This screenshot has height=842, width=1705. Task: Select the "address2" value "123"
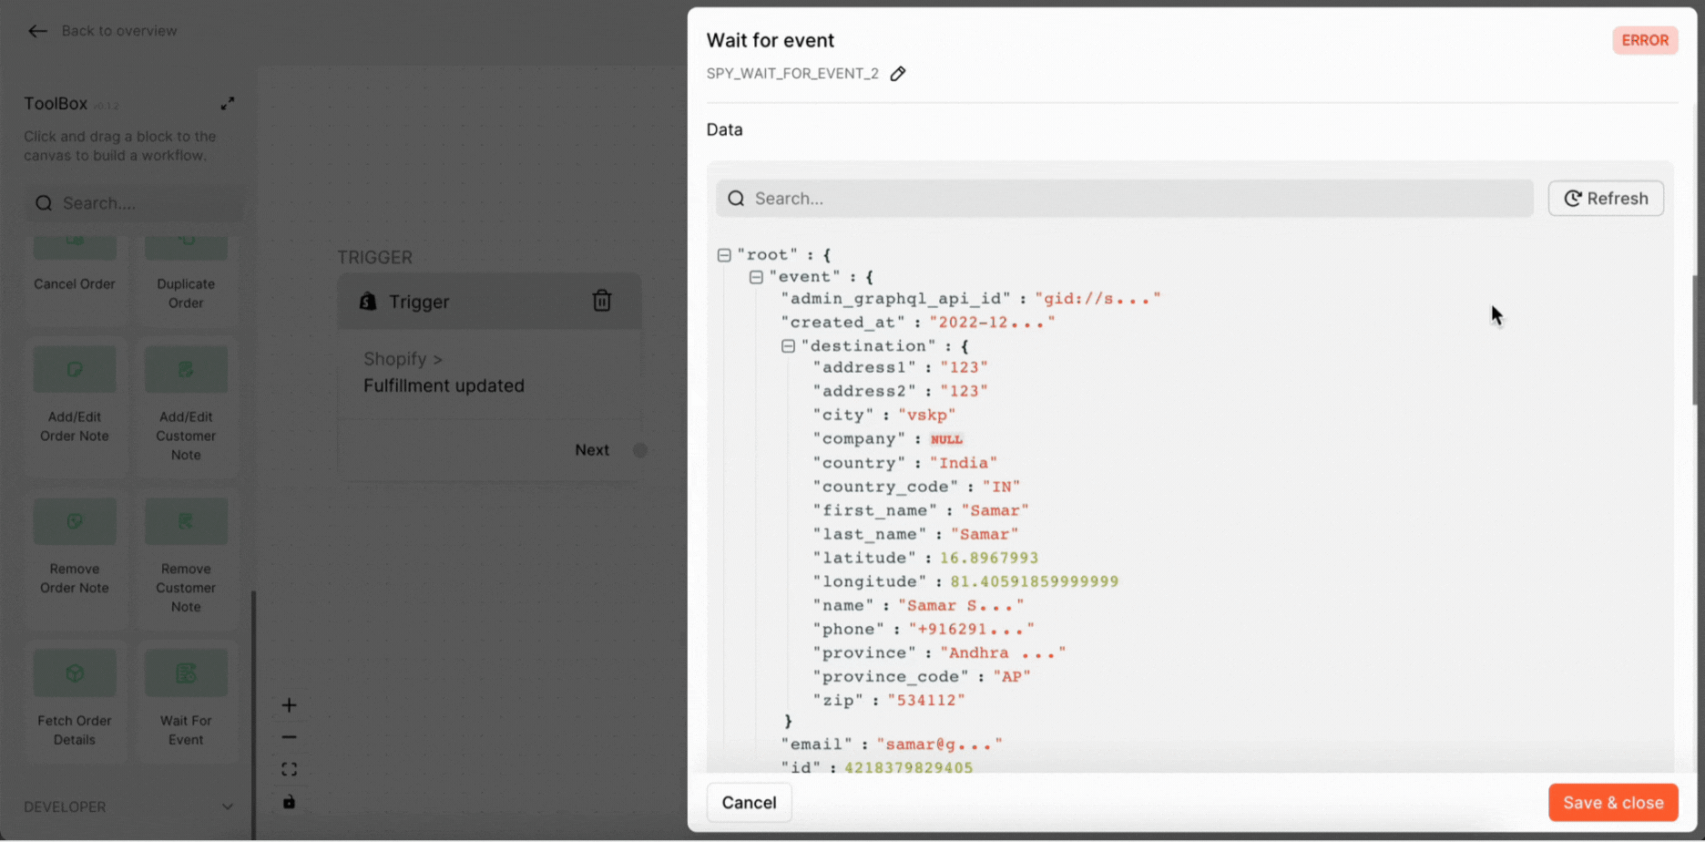[964, 392]
